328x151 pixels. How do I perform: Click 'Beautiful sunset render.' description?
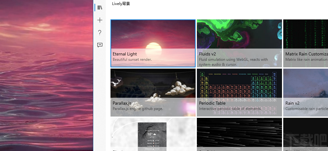pos(132,60)
